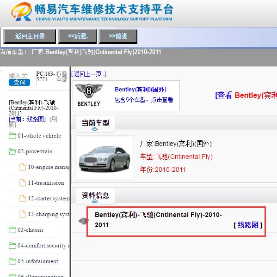277x277 pixels.
Task: Click the gray bullet icon beside Bentley entry
Action: [83, 221]
